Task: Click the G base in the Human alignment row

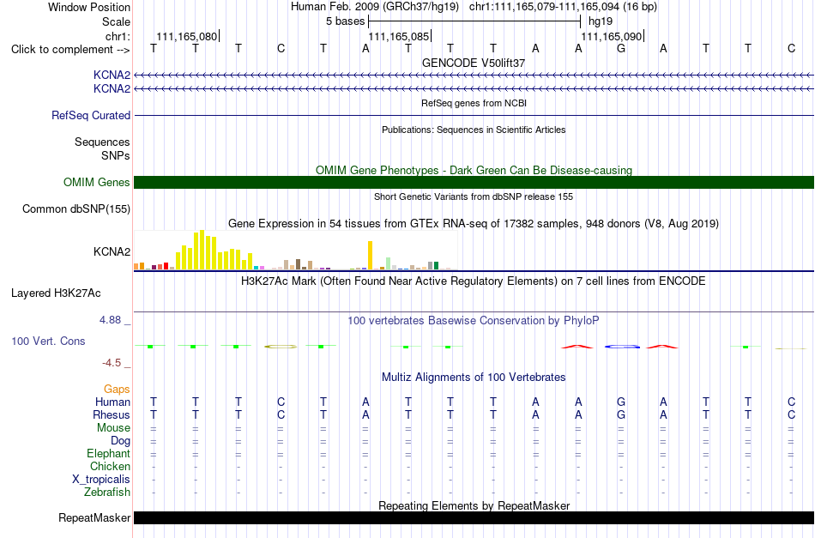Action: (x=620, y=402)
